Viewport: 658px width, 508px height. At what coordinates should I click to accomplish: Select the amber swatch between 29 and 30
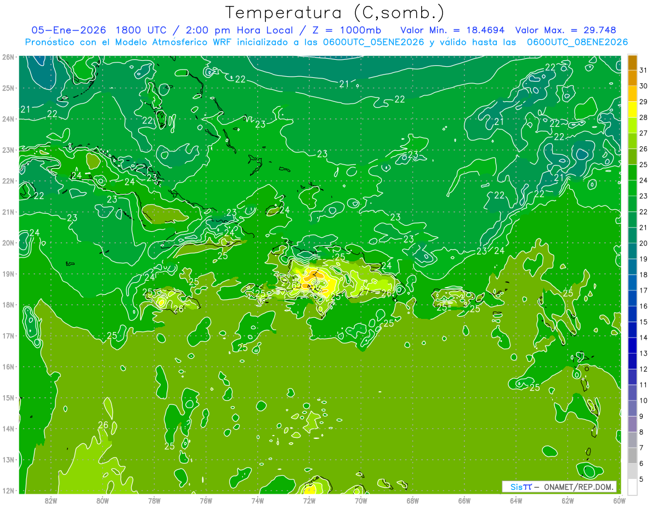pos(632,94)
